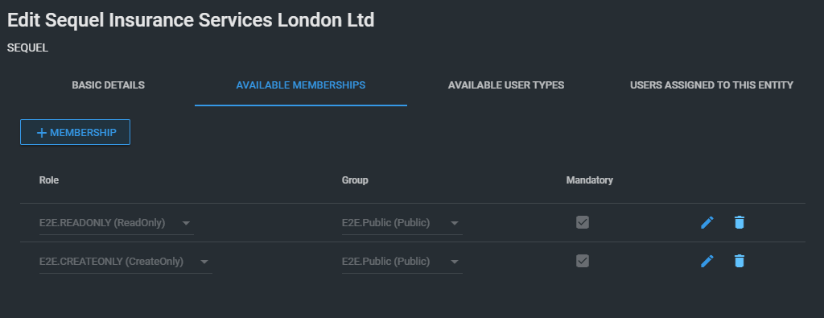Screen dimensions: 824x318
Task: Toggle Mandatory checkbox for E2E.CREATEONLY row
Action: click(583, 261)
